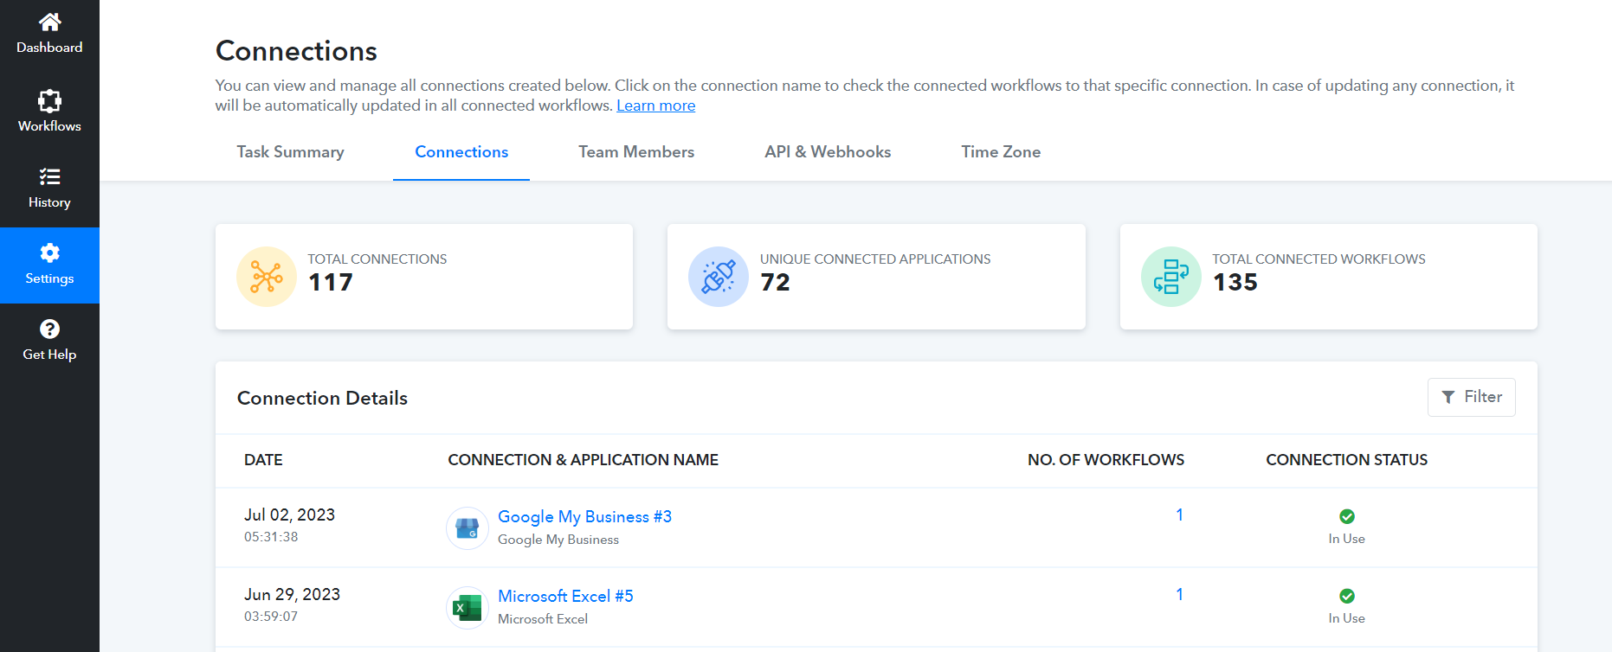Image resolution: width=1612 pixels, height=652 pixels.
Task: Click the NO. OF WORKFLOWS column header
Action: tap(1106, 460)
